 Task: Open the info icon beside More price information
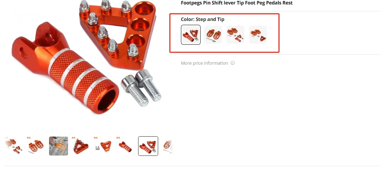(232, 63)
